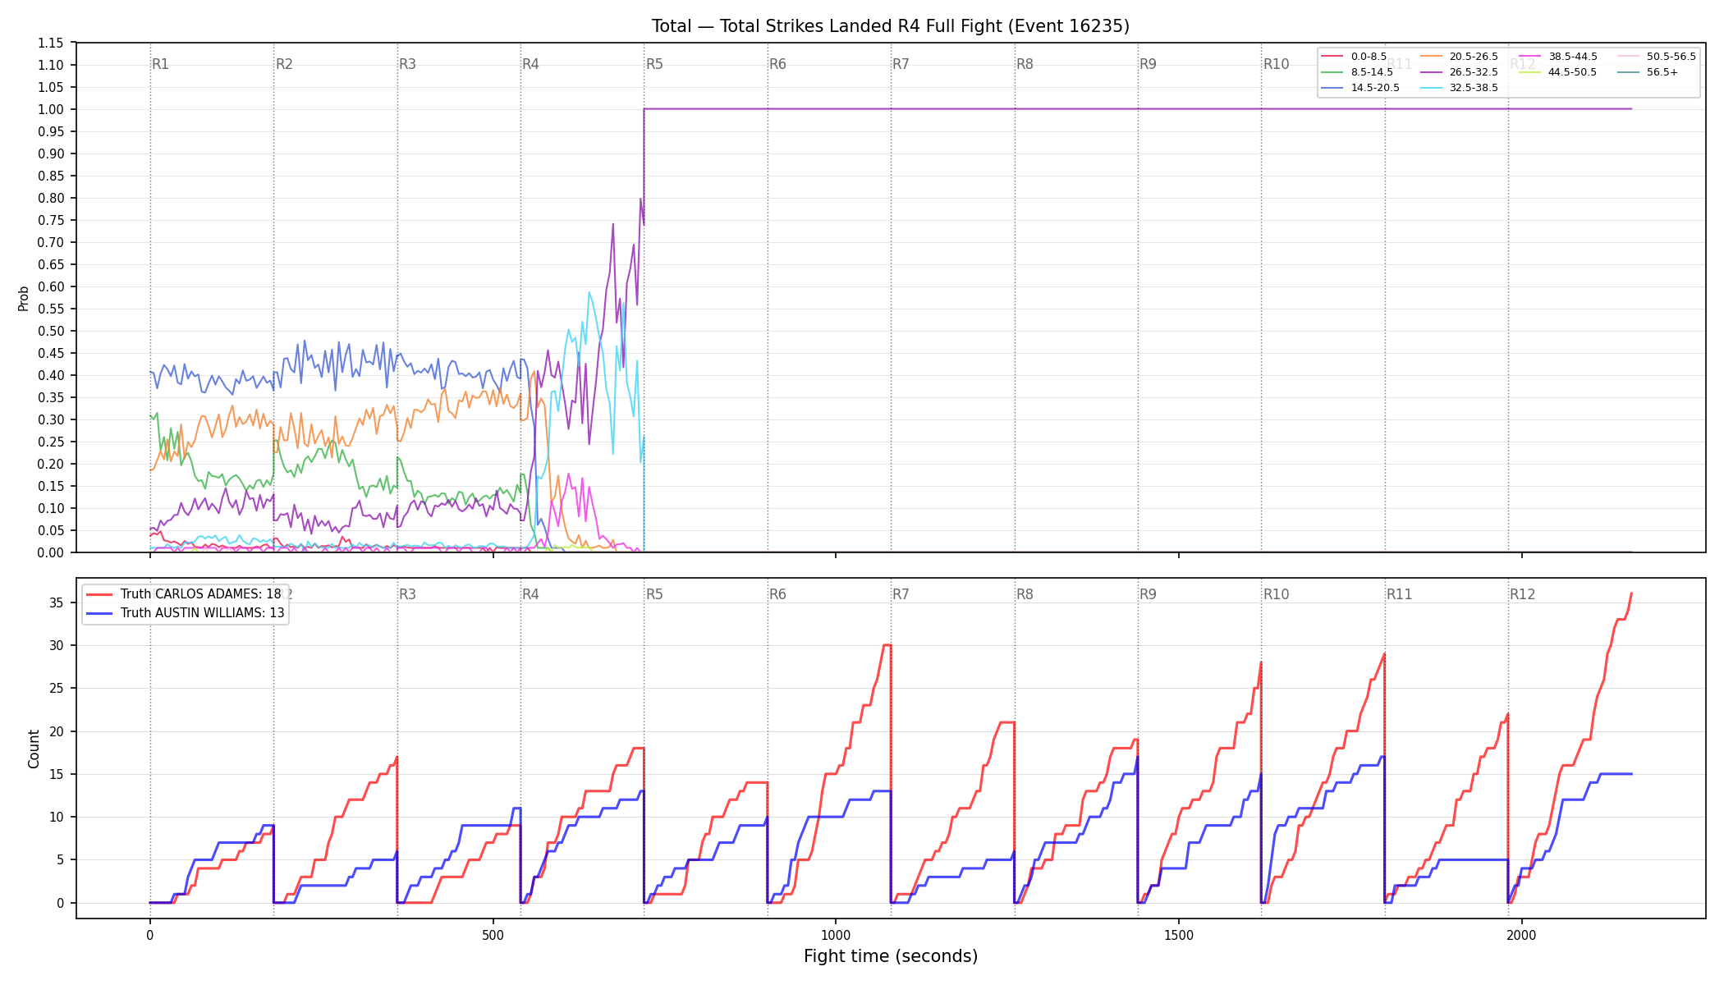Viewport: 1724px width, 985px height.
Task: Select the 0.0-8.5 legend entry
Action: 1355,57
